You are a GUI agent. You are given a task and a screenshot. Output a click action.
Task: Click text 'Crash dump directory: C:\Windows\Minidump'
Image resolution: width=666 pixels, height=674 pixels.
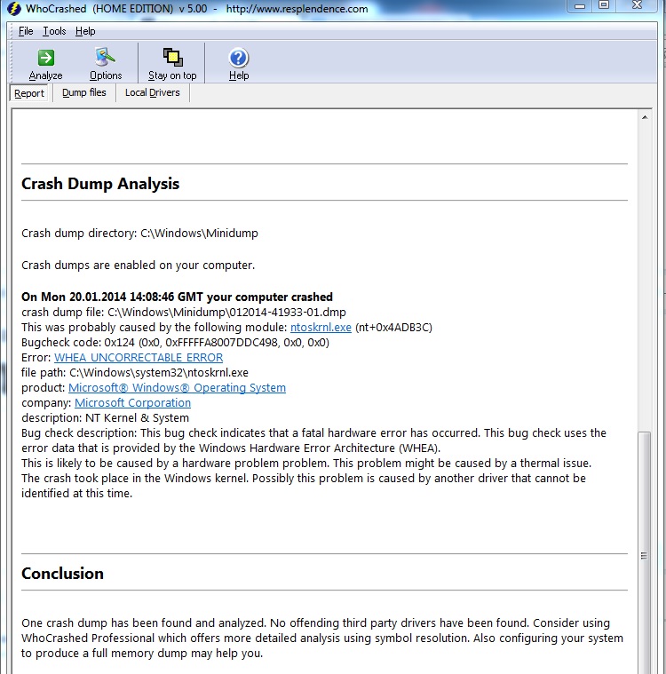[139, 233]
